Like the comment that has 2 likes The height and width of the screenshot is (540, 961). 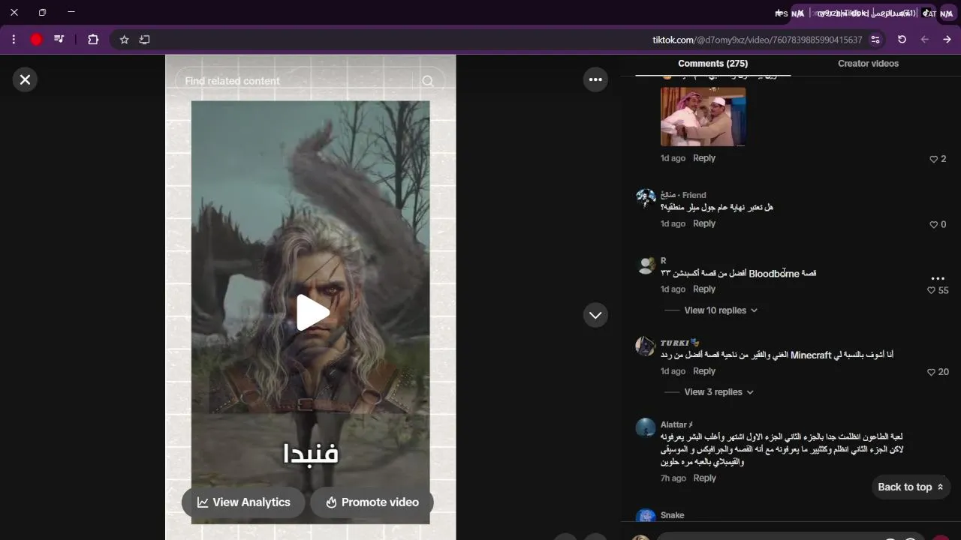point(934,159)
